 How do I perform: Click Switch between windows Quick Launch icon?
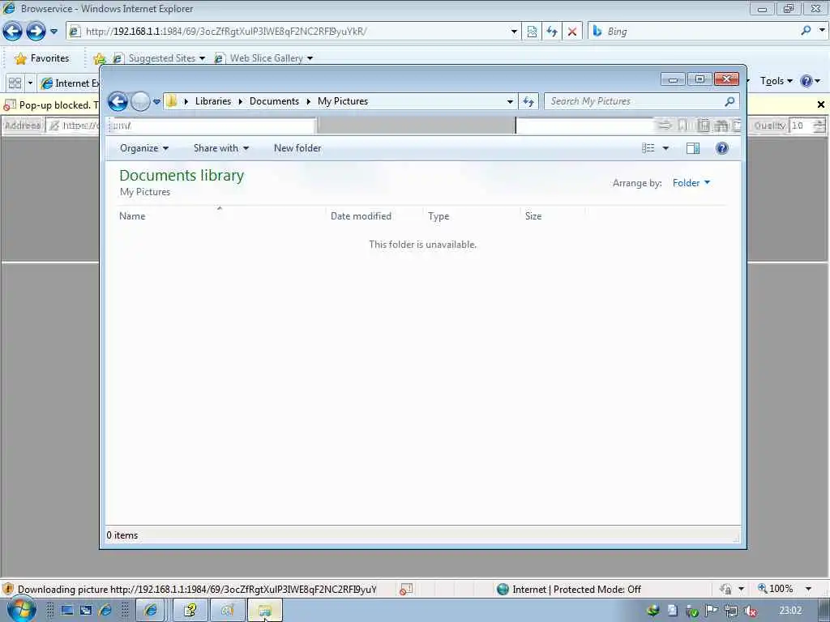(86, 611)
